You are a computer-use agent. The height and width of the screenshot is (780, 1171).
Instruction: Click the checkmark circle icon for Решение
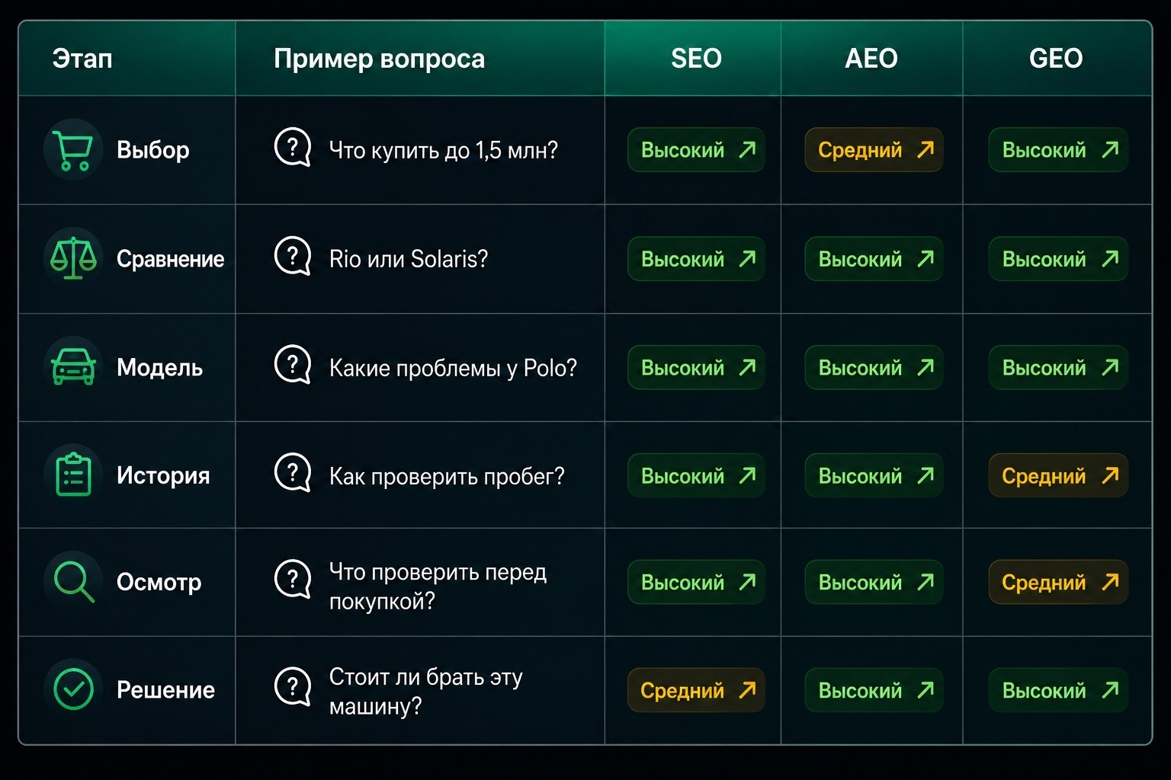click(73, 689)
